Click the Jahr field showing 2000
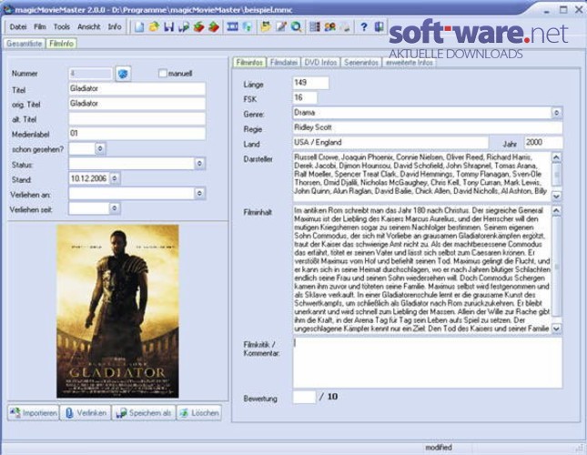 tap(543, 143)
